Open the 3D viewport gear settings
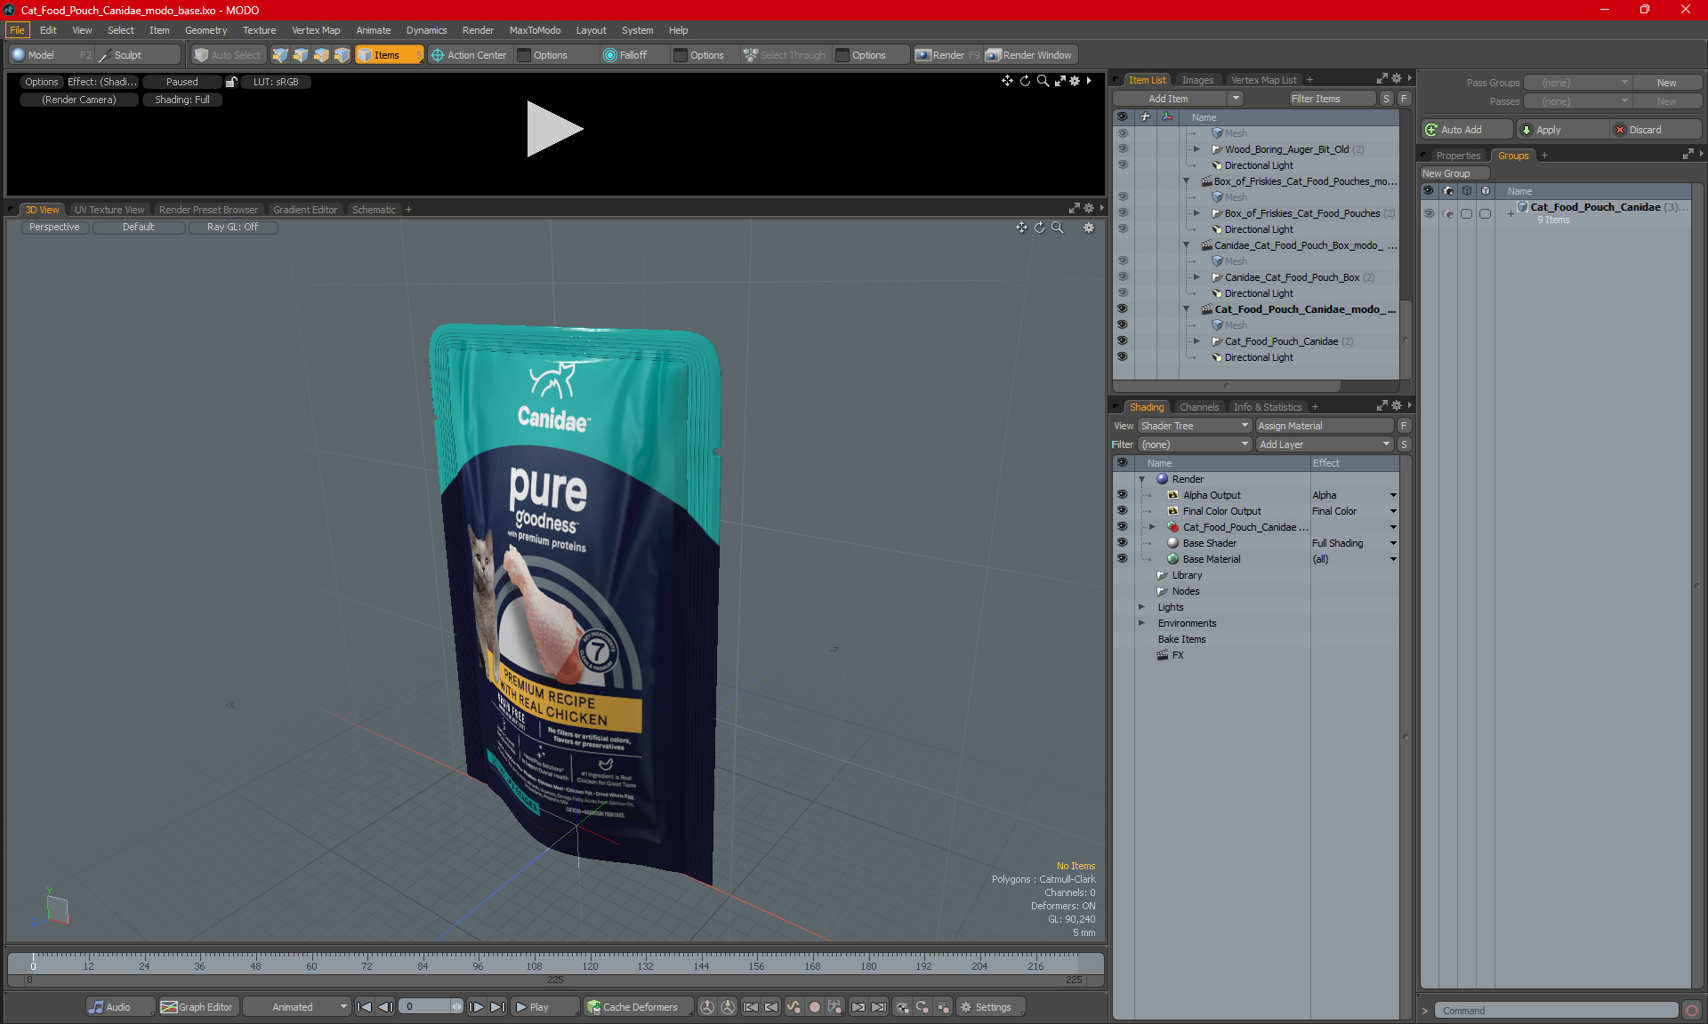The width and height of the screenshot is (1708, 1024). (1088, 228)
